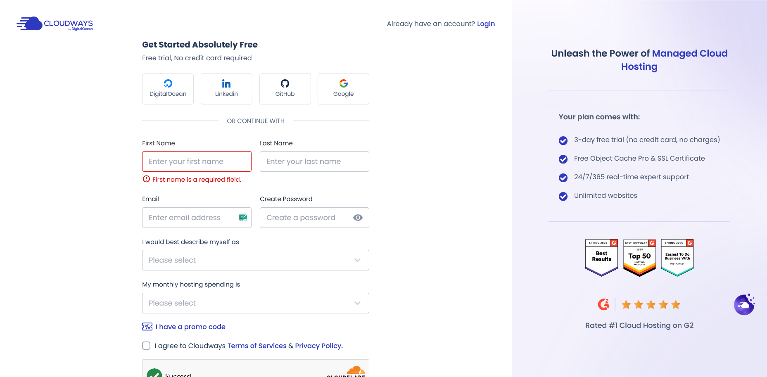Click 'Get Started Absolutely Free' heading
Screen dimensions: 767x377
click(200, 45)
